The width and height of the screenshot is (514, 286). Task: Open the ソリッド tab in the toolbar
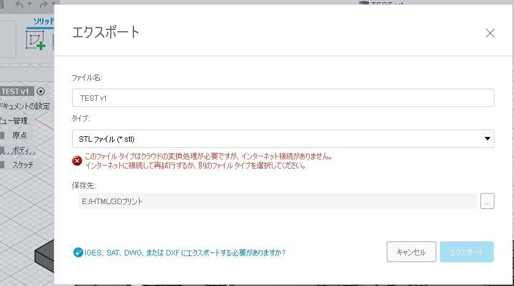(x=43, y=22)
